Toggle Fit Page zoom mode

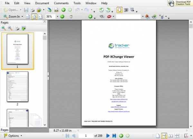coord(34,16)
